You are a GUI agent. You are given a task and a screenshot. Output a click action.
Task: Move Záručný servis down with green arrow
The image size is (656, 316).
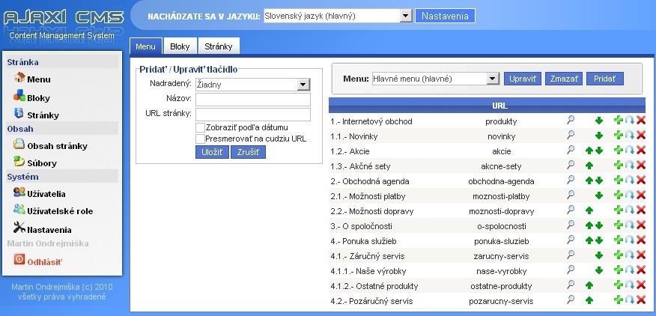coord(599,255)
